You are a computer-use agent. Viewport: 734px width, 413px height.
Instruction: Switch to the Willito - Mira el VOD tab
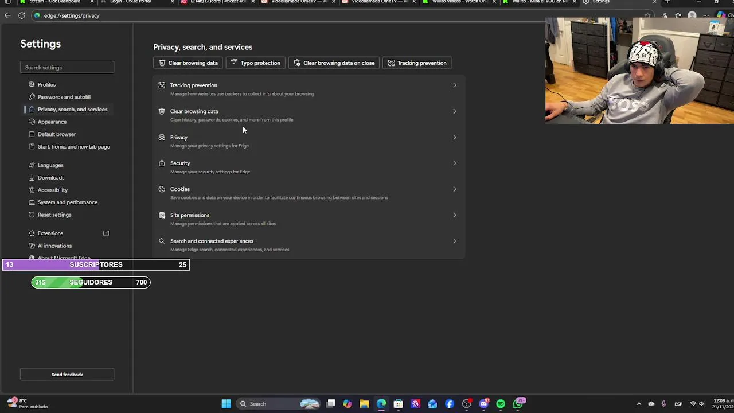[x=539, y=2]
